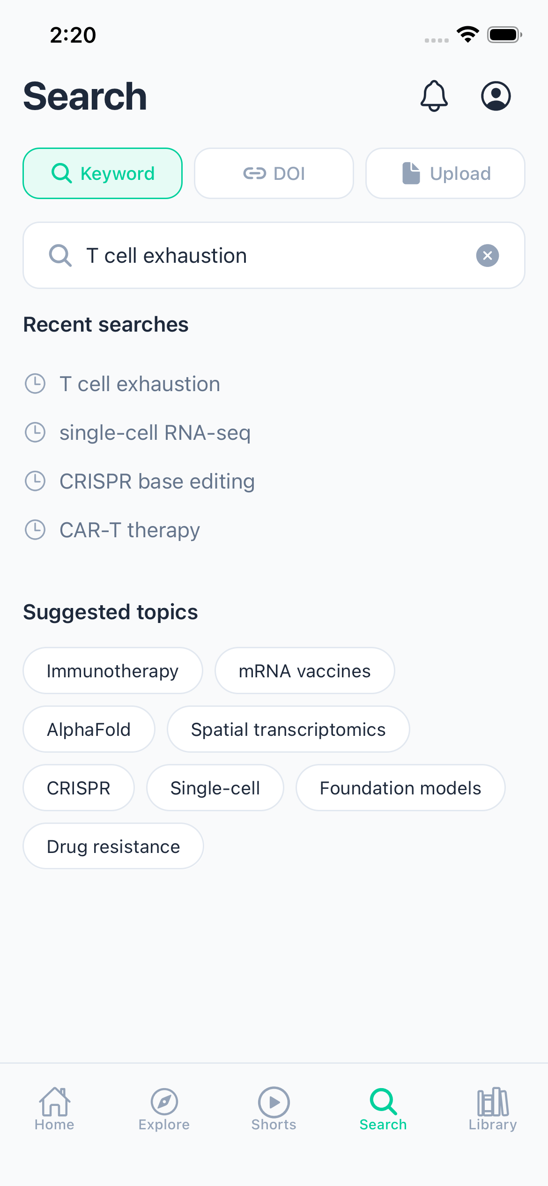Viewport: 548px width, 1186px height.
Task: Open the user profile icon
Action: tap(496, 96)
